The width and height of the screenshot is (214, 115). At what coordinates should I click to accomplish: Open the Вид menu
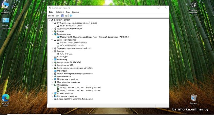coord(68,12)
